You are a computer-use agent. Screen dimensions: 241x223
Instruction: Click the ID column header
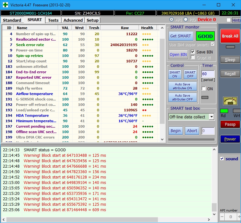point(8,28)
